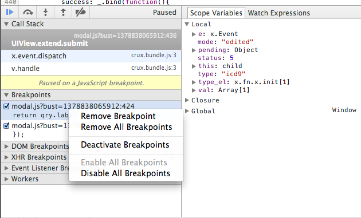Viewport: 361px width, 218px height.
Task: Select Disable All Breakpoints menu item
Action: (x=126, y=173)
